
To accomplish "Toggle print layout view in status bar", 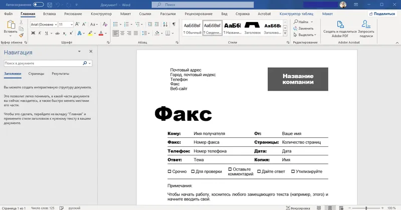I will 330,208.
